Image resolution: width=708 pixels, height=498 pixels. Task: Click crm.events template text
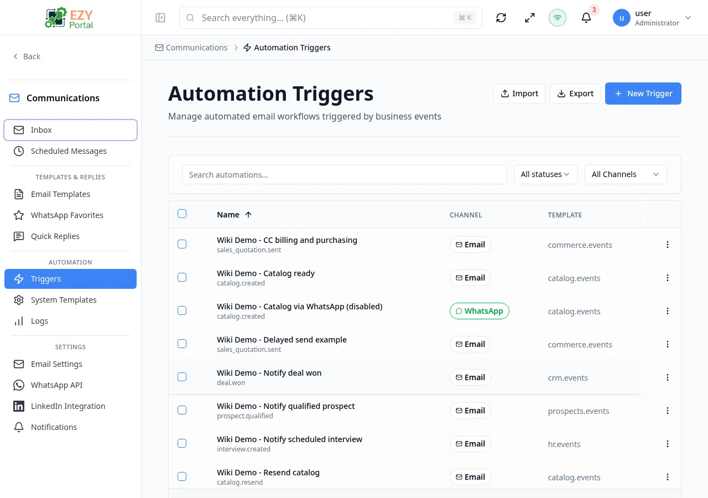click(x=568, y=378)
